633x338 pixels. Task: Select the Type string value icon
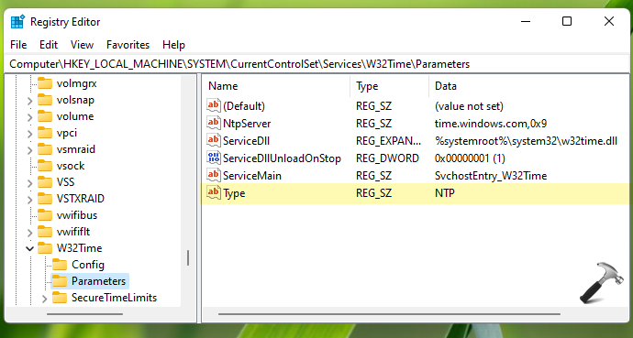point(214,193)
